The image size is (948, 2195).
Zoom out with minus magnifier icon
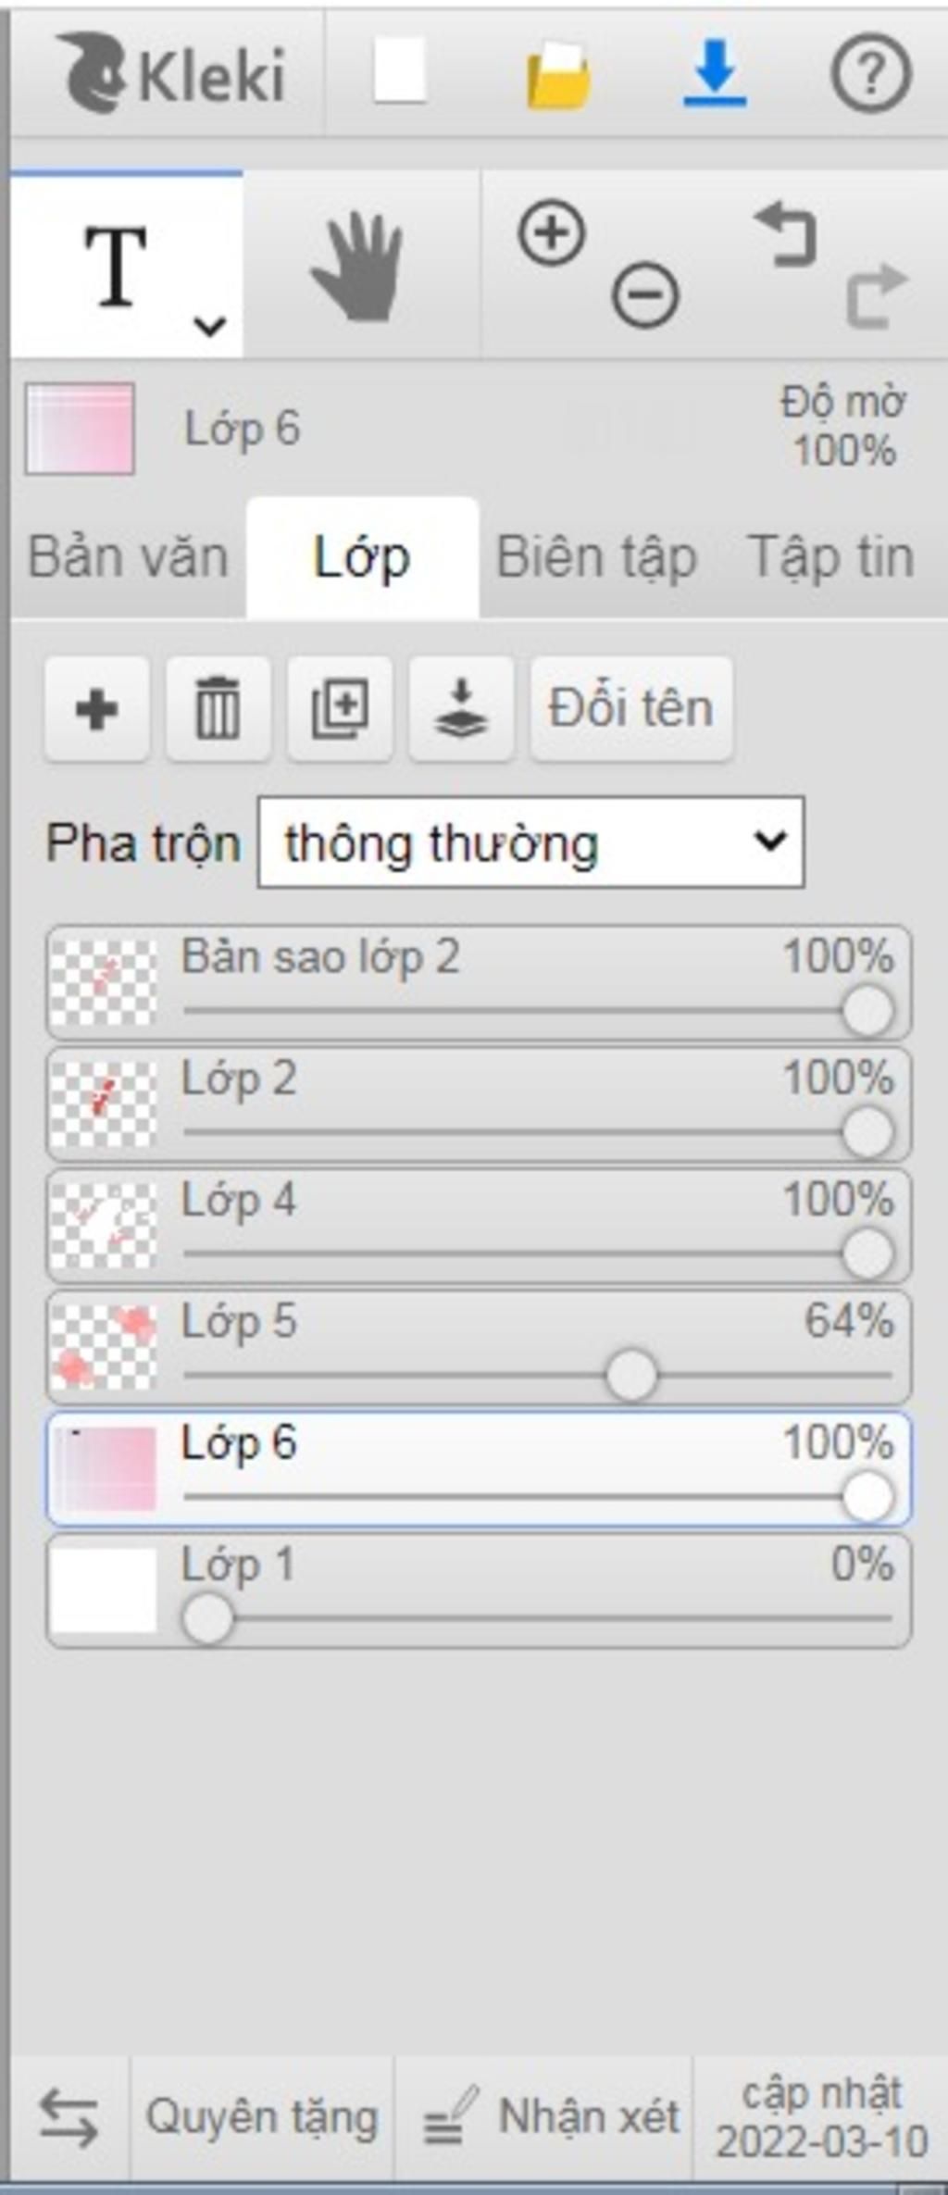(645, 296)
